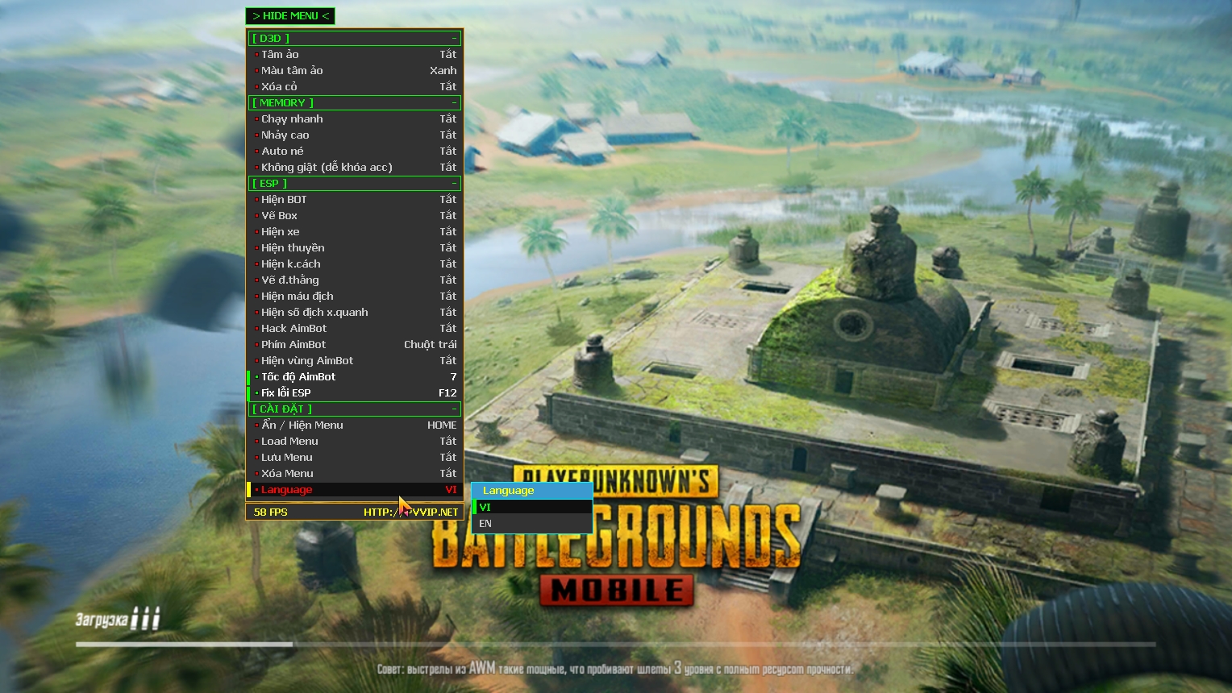This screenshot has height=693, width=1232.
Task: Toggle the Hiện thuyền option
Action: pyautogui.click(x=355, y=247)
